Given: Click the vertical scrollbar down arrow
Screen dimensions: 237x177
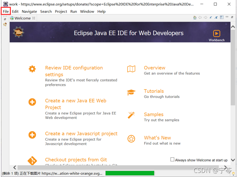Looking at the screenshot, I should 233,160.
